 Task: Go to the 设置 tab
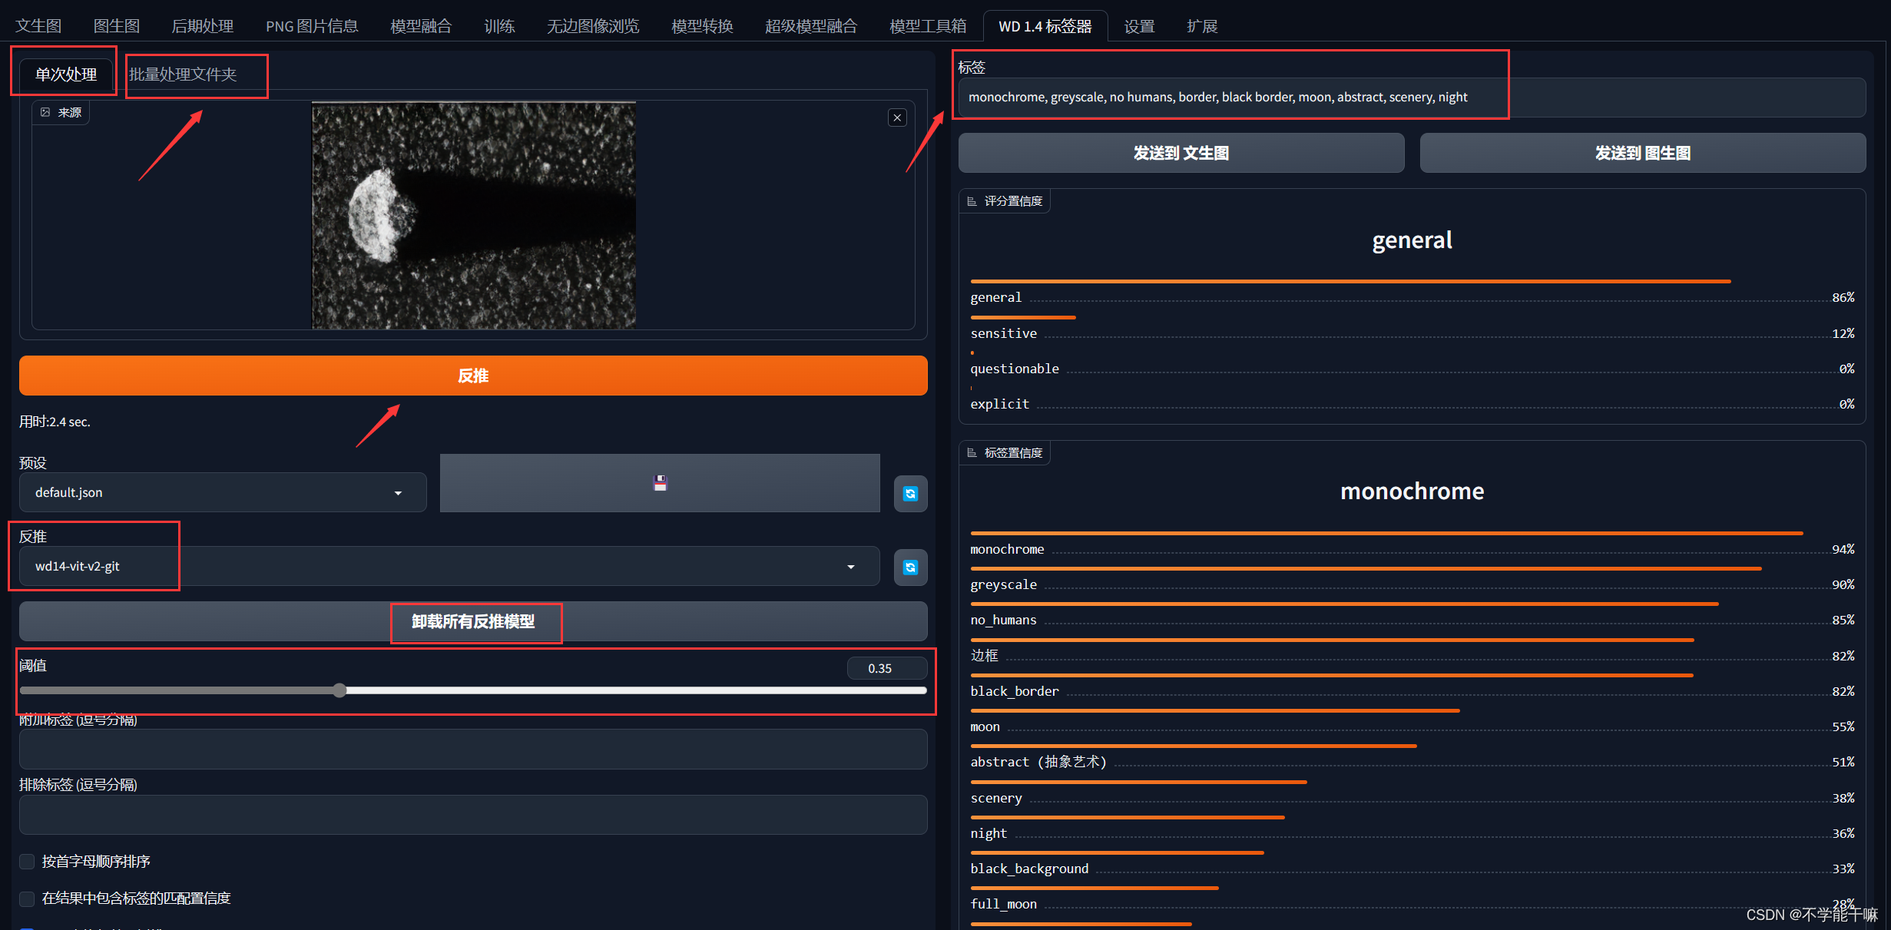[x=1139, y=26]
